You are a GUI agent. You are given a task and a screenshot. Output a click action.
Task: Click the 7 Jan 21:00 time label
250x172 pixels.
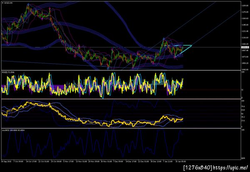tap(167, 161)
